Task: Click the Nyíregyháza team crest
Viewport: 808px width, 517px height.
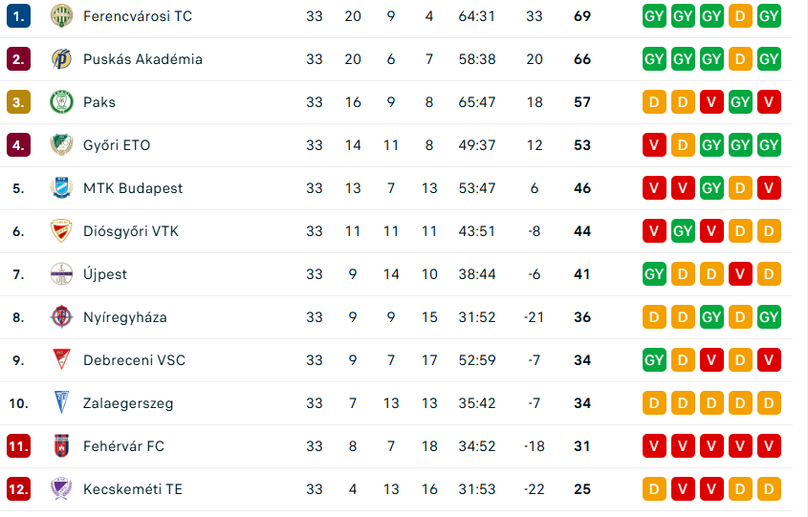Action: tap(61, 317)
